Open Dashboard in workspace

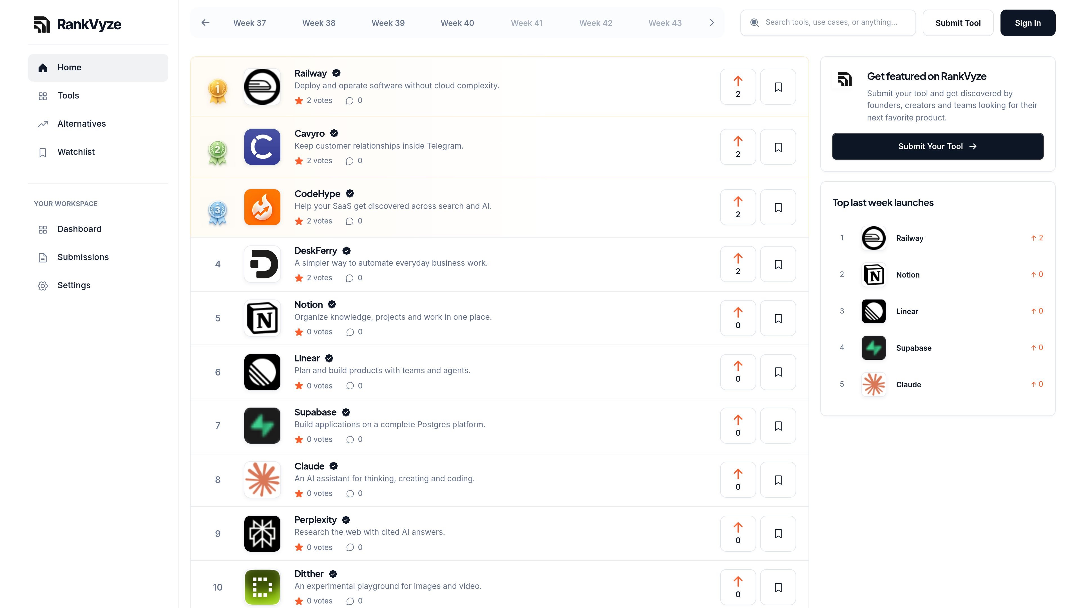(98, 229)
